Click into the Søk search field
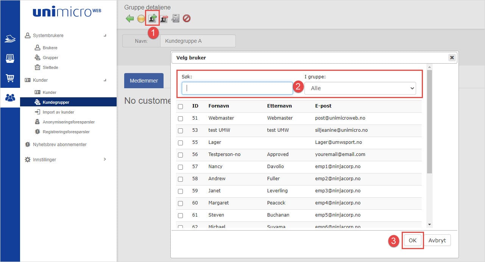 click(237, 88)
